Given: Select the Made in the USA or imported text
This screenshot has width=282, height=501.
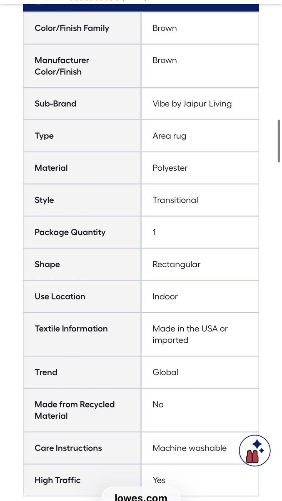Looking at the screenshot, I should (190, 334).
